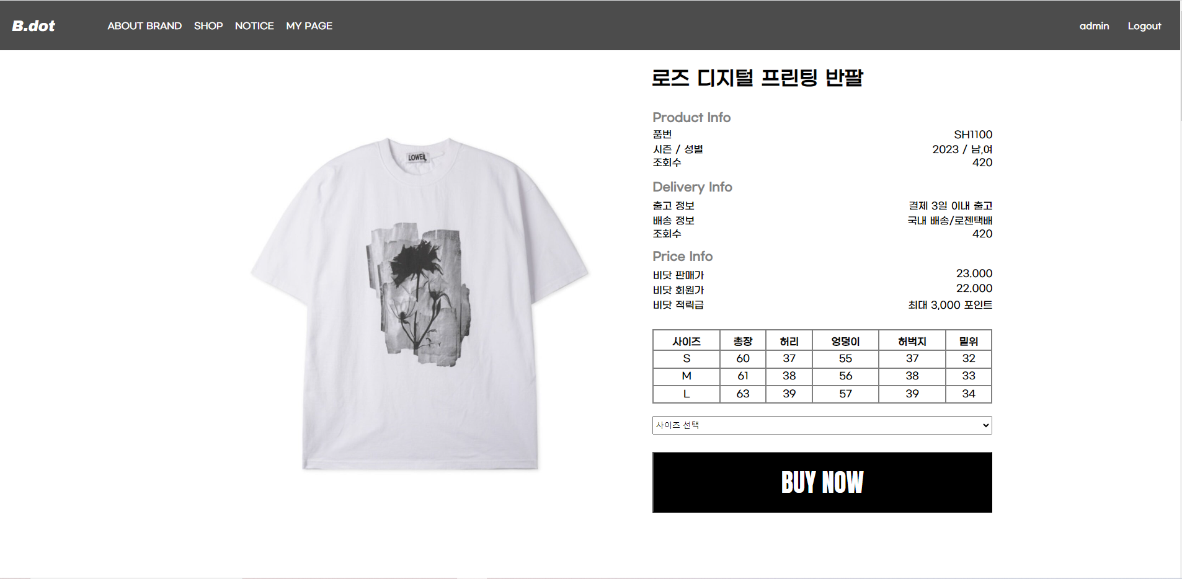Click the admin account link
This screenshot has height=579, width=1182.
point(1094,25)
